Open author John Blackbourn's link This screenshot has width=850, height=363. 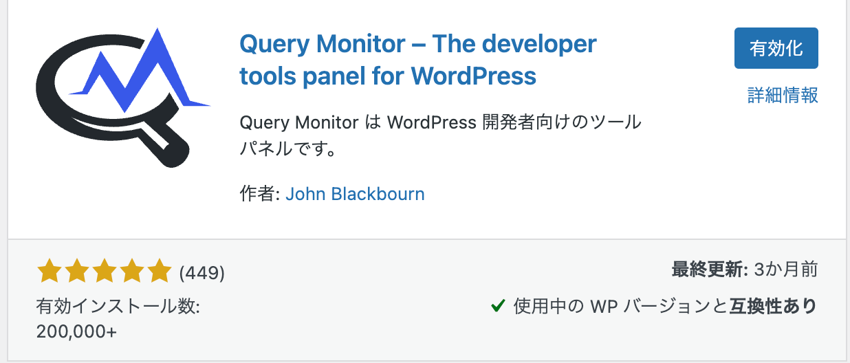click(355, 194)
